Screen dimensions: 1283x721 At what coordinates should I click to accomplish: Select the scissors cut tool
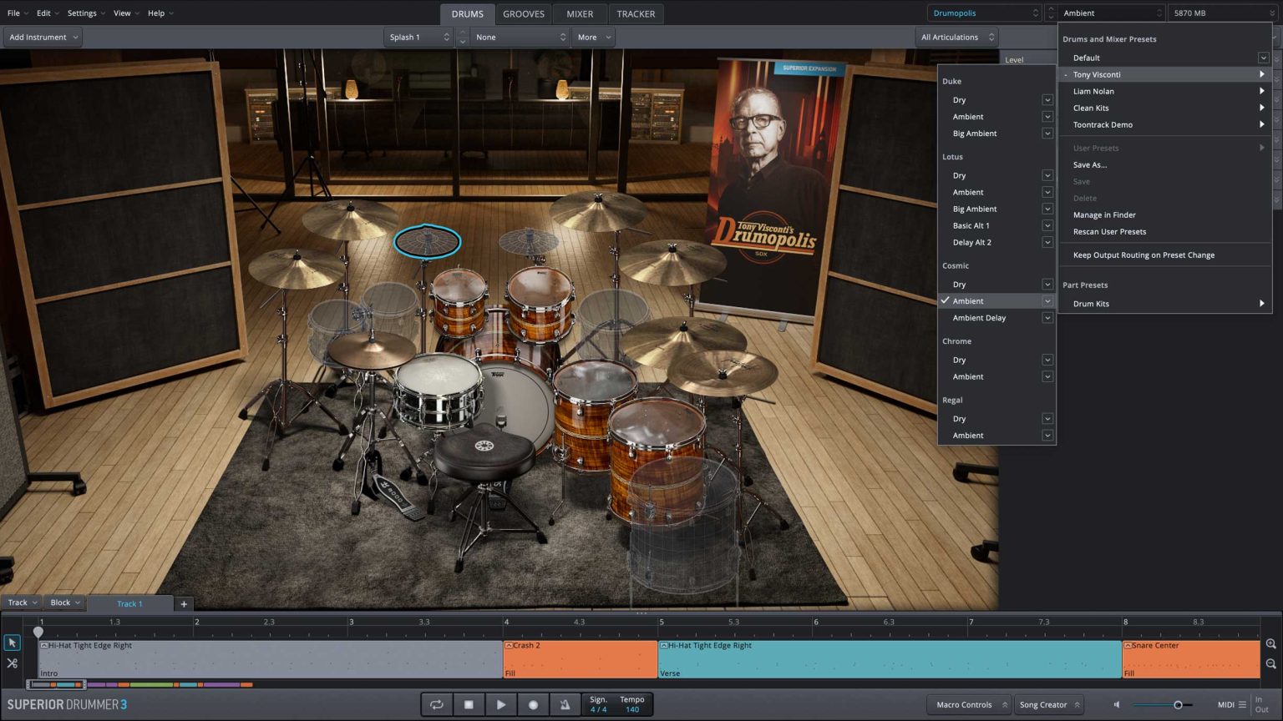[12, 663]
